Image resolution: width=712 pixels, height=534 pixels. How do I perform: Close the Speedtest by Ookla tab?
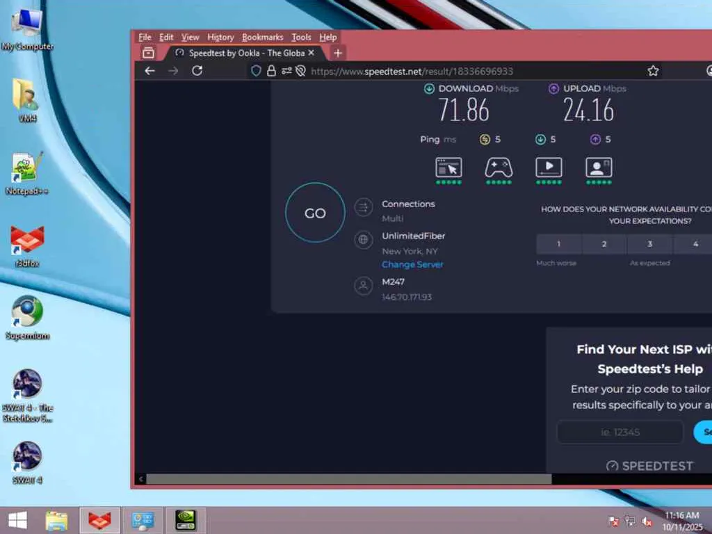pyautogui.click(x=311, y=53)
